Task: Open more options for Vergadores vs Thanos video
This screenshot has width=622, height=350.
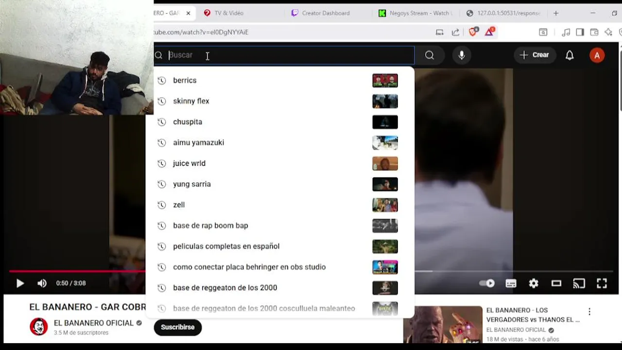Action: point(589,312)
